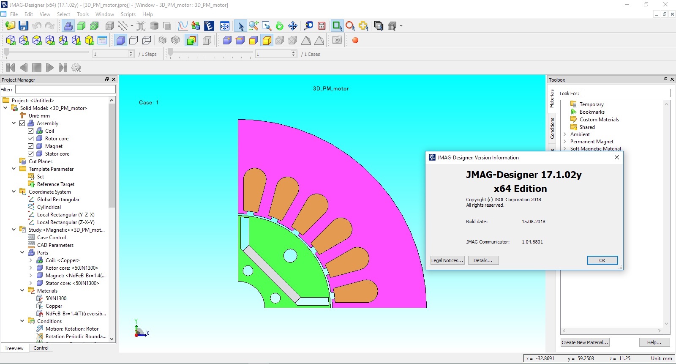Click the first yellow cube view-orientation icon

click(x=11, y=40)
